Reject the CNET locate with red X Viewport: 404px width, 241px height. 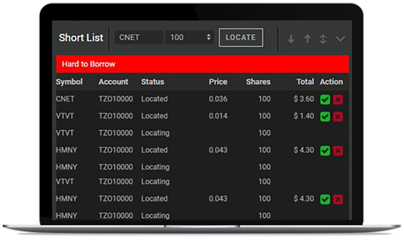click(338, 99)
